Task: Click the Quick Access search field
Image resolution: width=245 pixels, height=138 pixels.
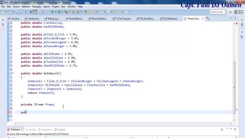Action: [217, 12]
